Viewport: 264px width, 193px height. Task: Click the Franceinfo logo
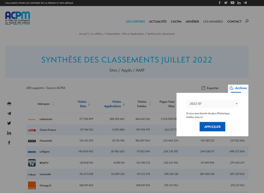click(32, 141)
